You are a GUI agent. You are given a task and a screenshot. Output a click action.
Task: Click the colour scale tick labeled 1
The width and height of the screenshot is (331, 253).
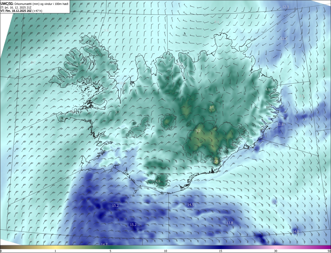tap(55, 251)
